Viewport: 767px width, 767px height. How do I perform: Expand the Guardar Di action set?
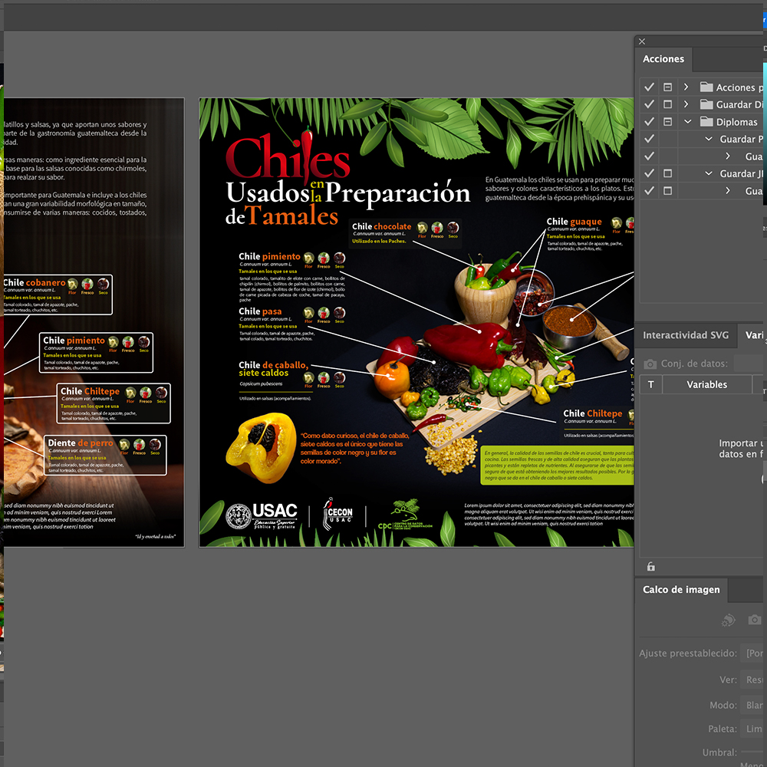tap(686, 104)
